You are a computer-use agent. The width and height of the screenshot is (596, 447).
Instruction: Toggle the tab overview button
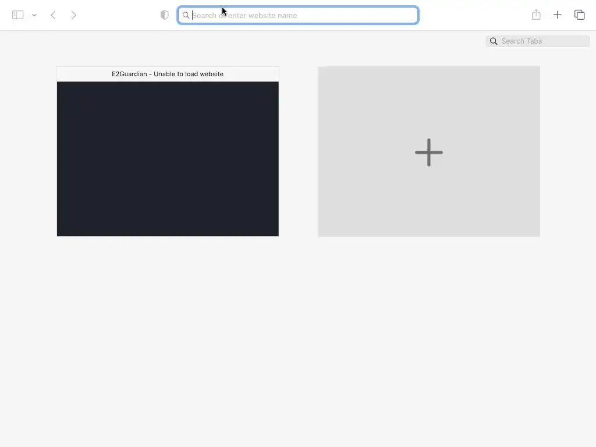pos(579,15)
